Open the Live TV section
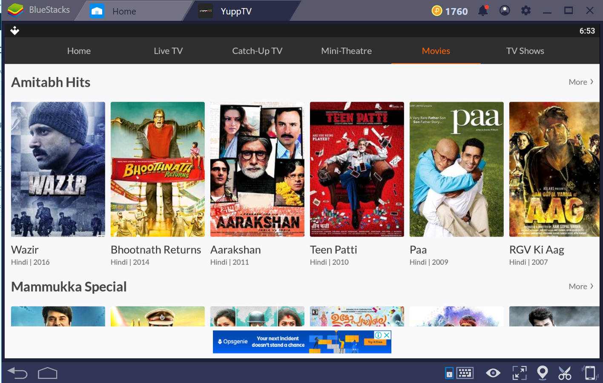This screenshot has height=383, width=603. click(x=168, y=51)
